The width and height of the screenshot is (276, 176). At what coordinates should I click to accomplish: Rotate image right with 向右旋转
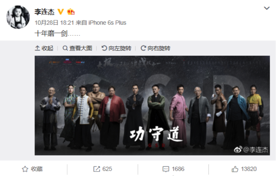155,48
